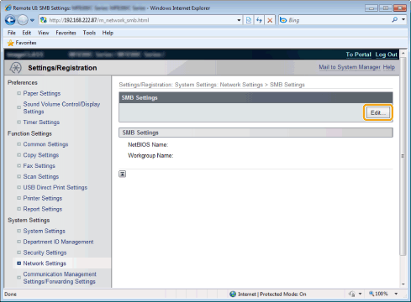Image resolution: width=411 pixels, height=302 pixels.
Task: Open the View menu
Action: click(x=43, y=33)
